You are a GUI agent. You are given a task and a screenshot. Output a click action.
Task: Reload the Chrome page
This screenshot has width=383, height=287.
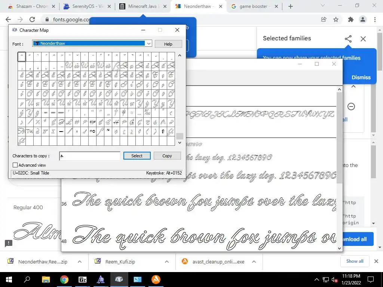tap(32, 19)
